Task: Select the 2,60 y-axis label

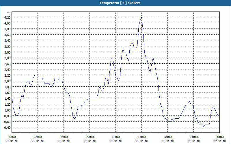Action: pyautogui.click(x=8, y=64)
